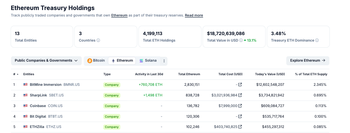Open BitMine Immersion total cost external link icon

240,85
